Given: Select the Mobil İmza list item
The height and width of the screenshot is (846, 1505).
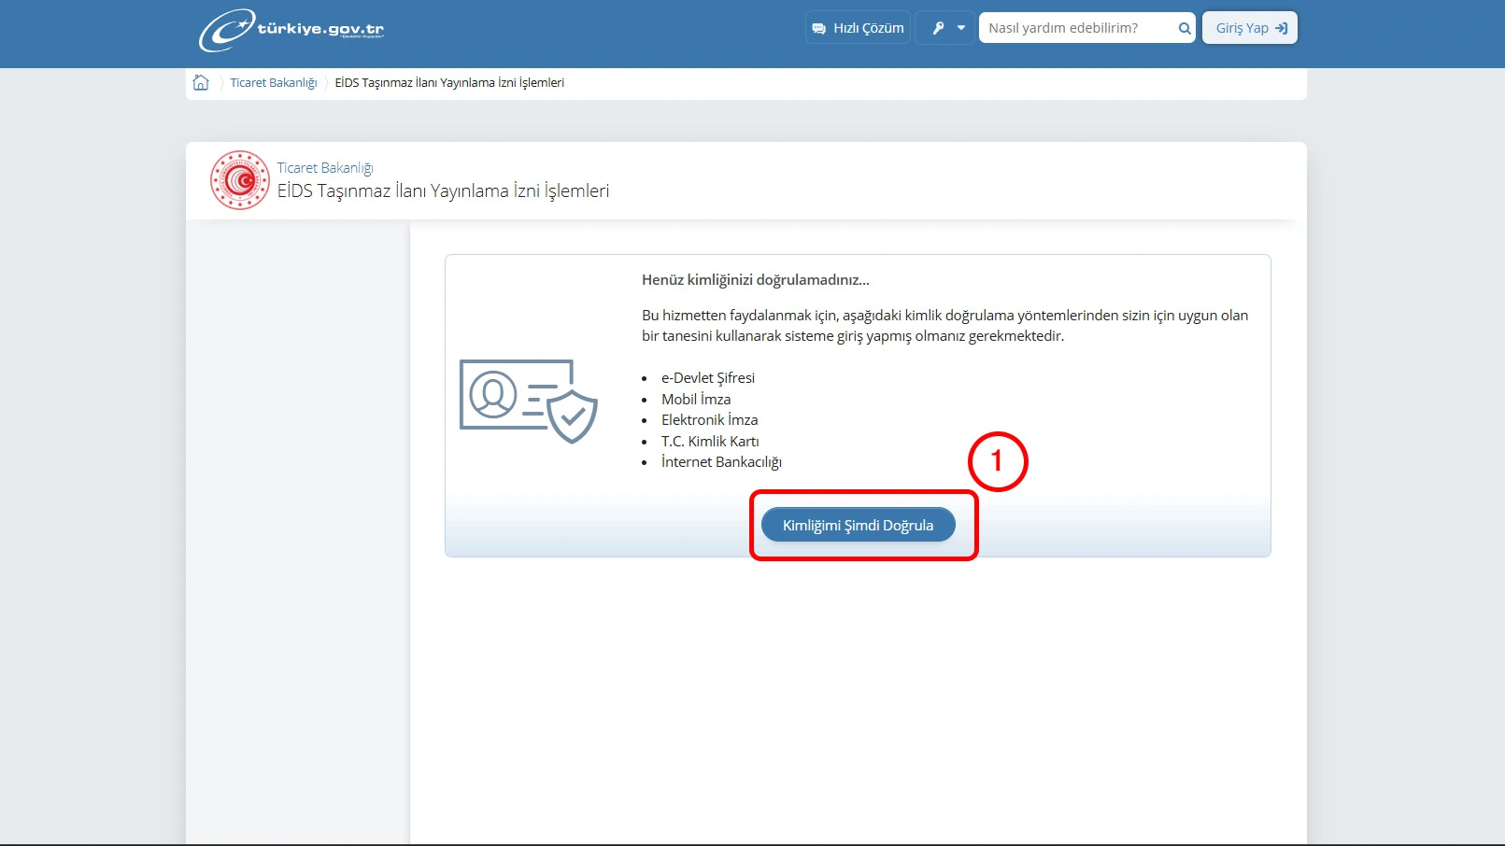Looking at the screenshot, I should [696, 400].
